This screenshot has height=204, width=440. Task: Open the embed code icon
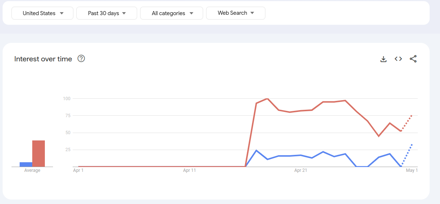click(x=398, y=59)
